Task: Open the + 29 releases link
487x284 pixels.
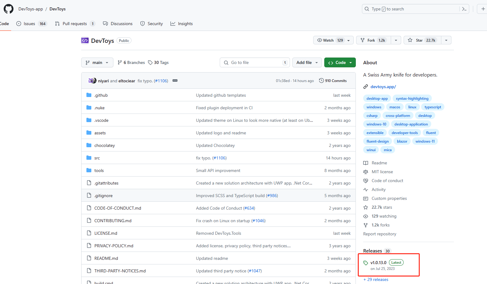Action: [376, 279]
